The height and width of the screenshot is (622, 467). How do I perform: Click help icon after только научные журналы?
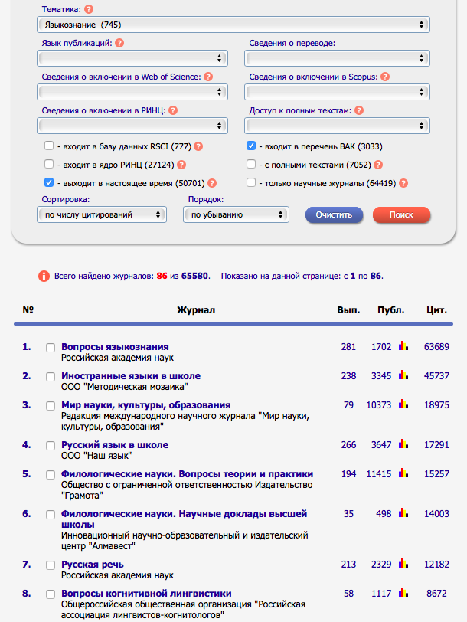[403, 183]
